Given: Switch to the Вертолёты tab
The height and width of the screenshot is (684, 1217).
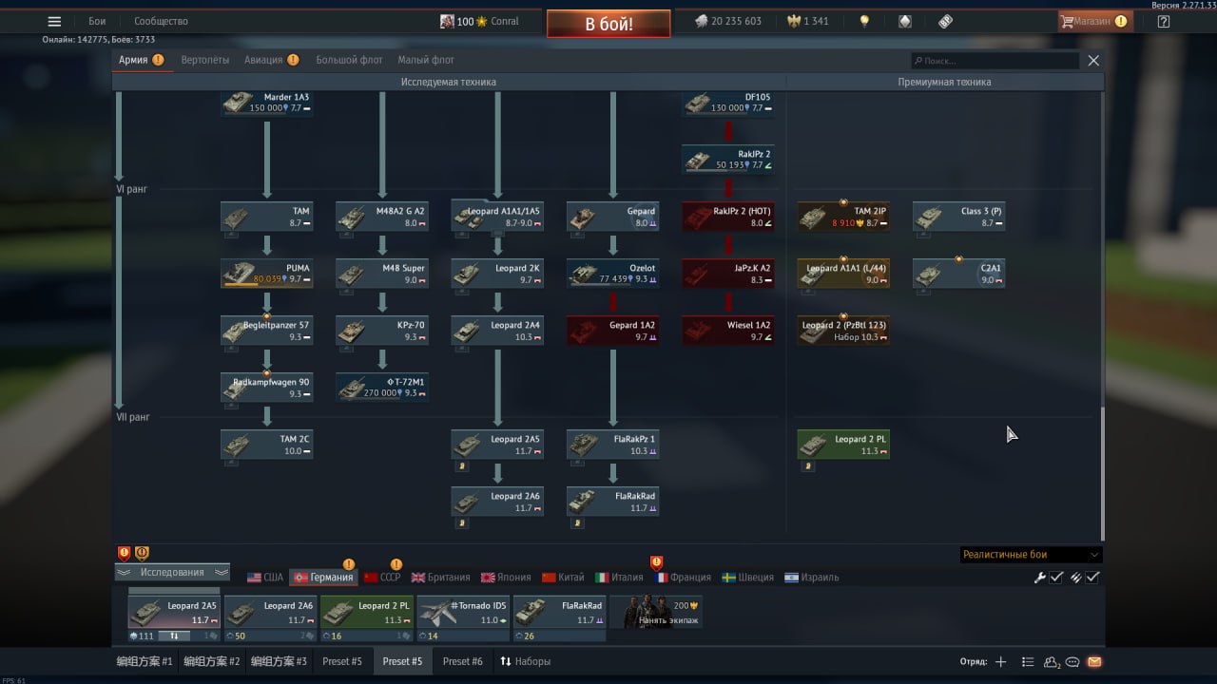Looking at the screenshot, I should [x=205, y=60].
